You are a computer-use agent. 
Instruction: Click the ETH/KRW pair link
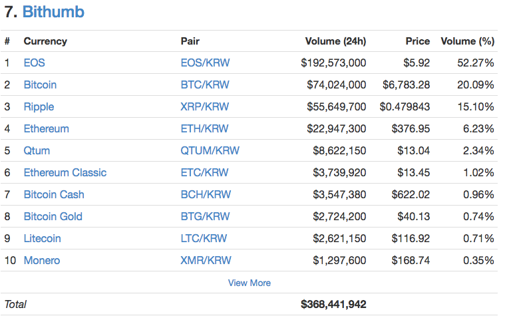[204, 129]
